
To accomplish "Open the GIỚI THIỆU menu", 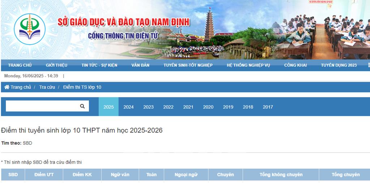I will point(57,65).
